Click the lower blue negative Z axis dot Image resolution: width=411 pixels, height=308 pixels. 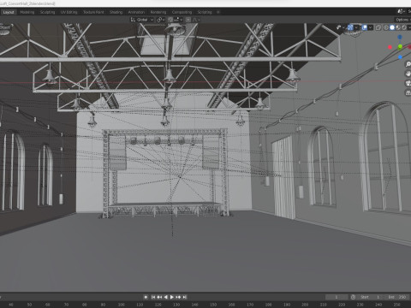tap(400, 57)
